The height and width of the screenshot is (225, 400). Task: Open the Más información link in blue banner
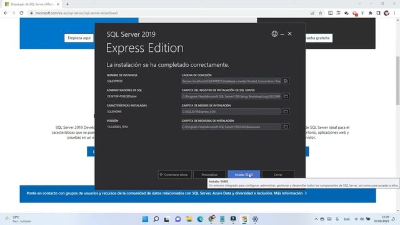[290, 193]
